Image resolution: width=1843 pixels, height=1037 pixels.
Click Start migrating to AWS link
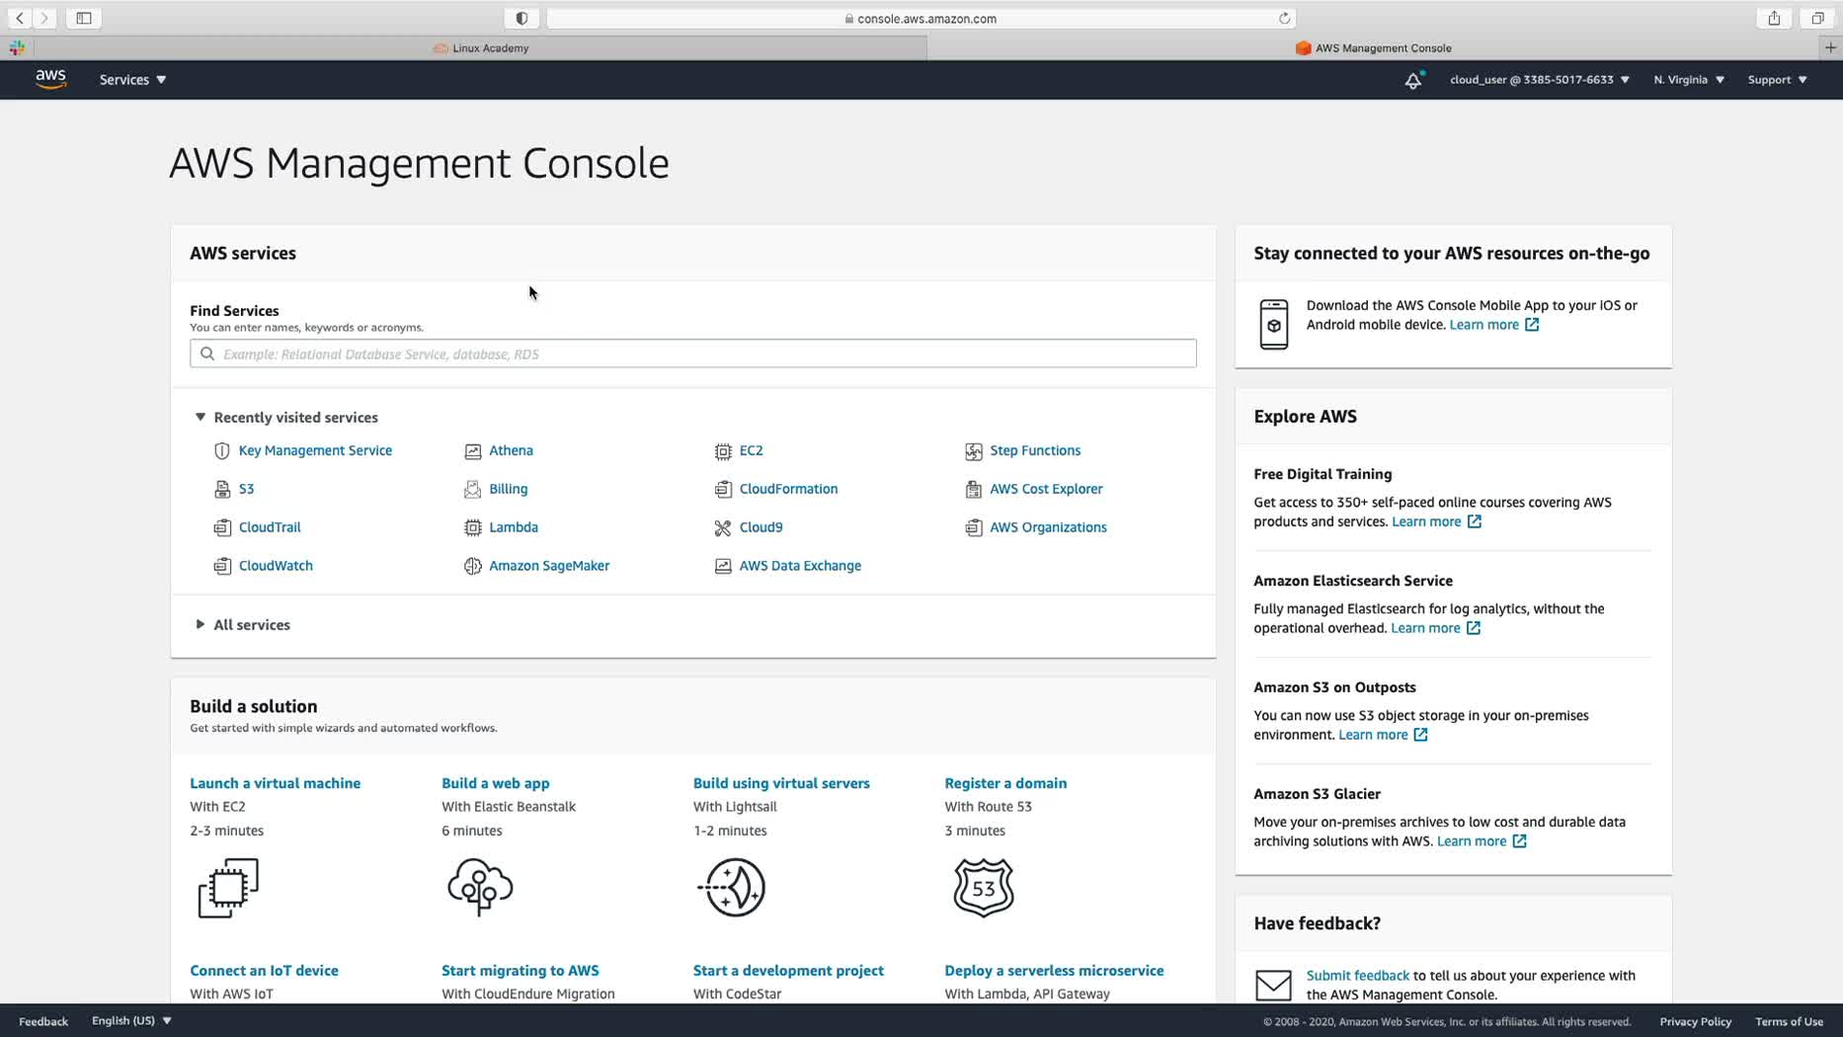521,971
